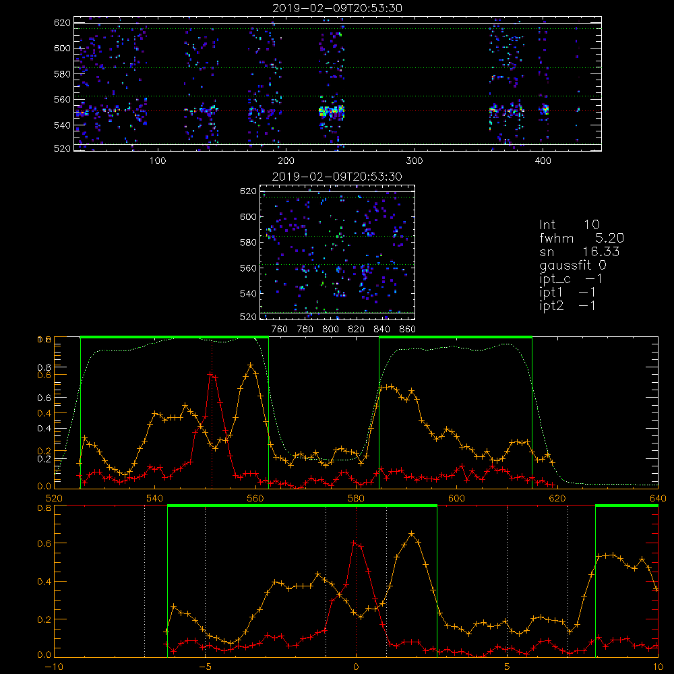Select the 'gaussfit 0' parameter text
674x674 pixels.
pos(572,265)
